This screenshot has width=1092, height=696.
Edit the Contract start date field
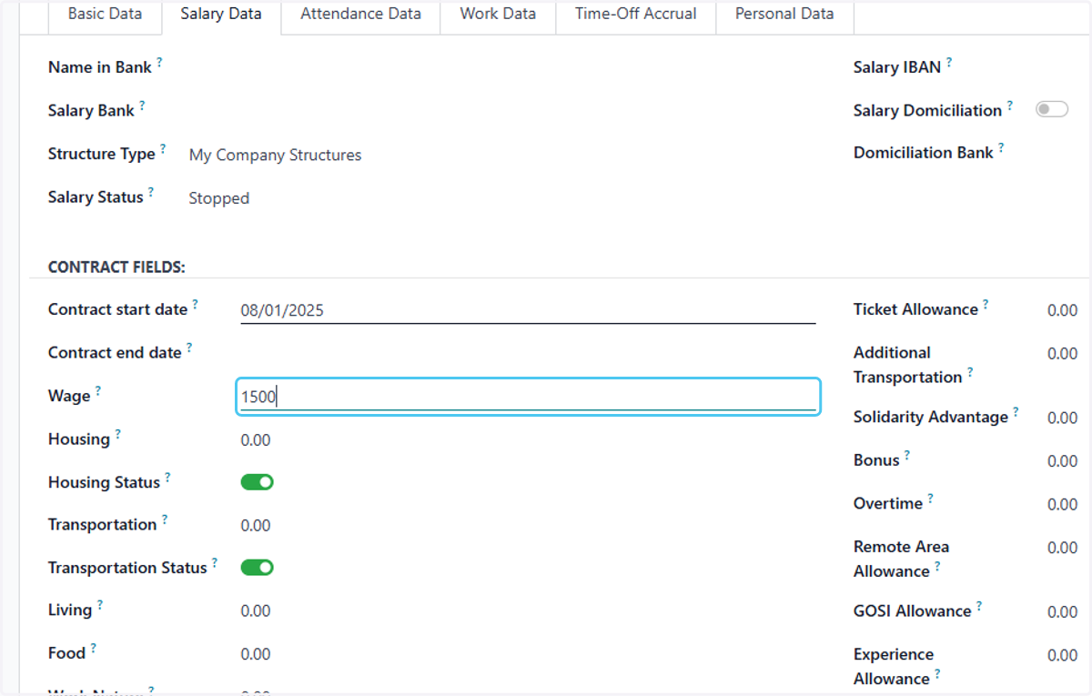(x=528, y=310)
